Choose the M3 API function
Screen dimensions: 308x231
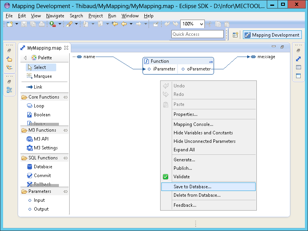(41, 139)
